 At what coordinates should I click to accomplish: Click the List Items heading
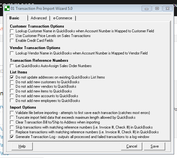[x=18, y=72]
